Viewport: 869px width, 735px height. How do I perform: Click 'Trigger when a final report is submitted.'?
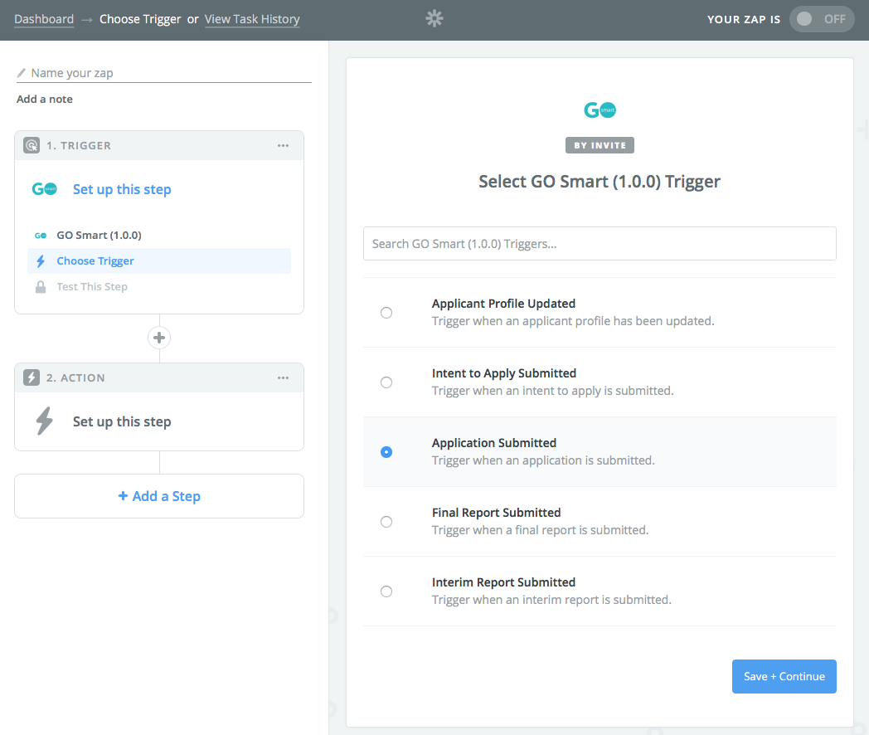540,530
